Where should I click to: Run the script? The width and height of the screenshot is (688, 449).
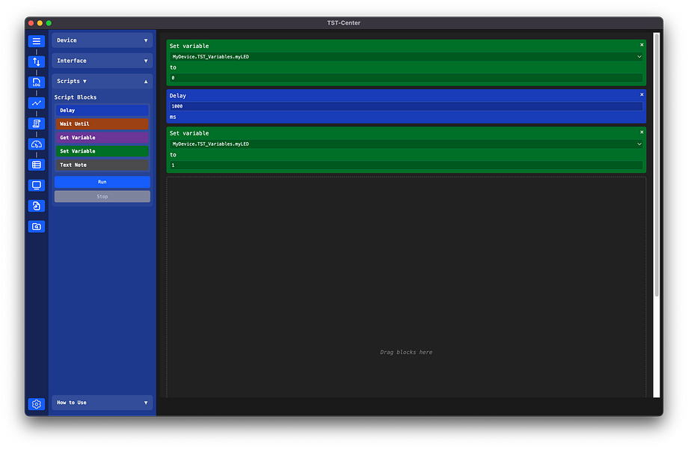(x=102, y=182)
